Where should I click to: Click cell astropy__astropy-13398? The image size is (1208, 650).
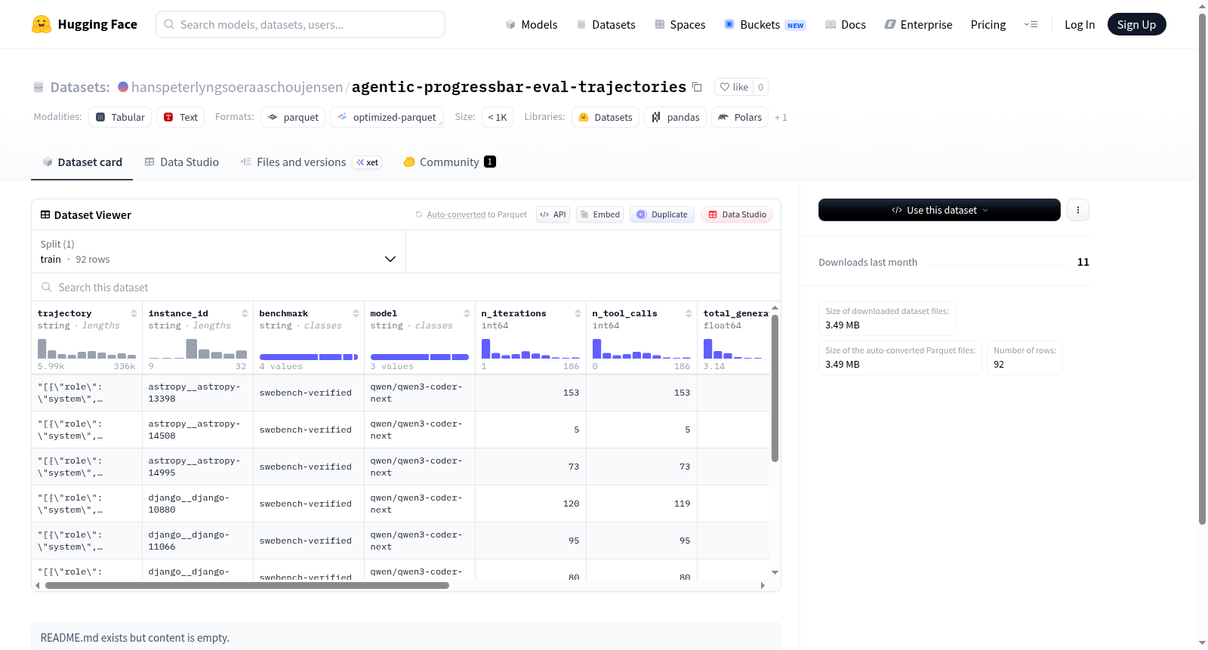click(198, 393)
